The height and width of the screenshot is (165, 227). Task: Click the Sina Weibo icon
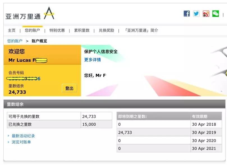206,13
